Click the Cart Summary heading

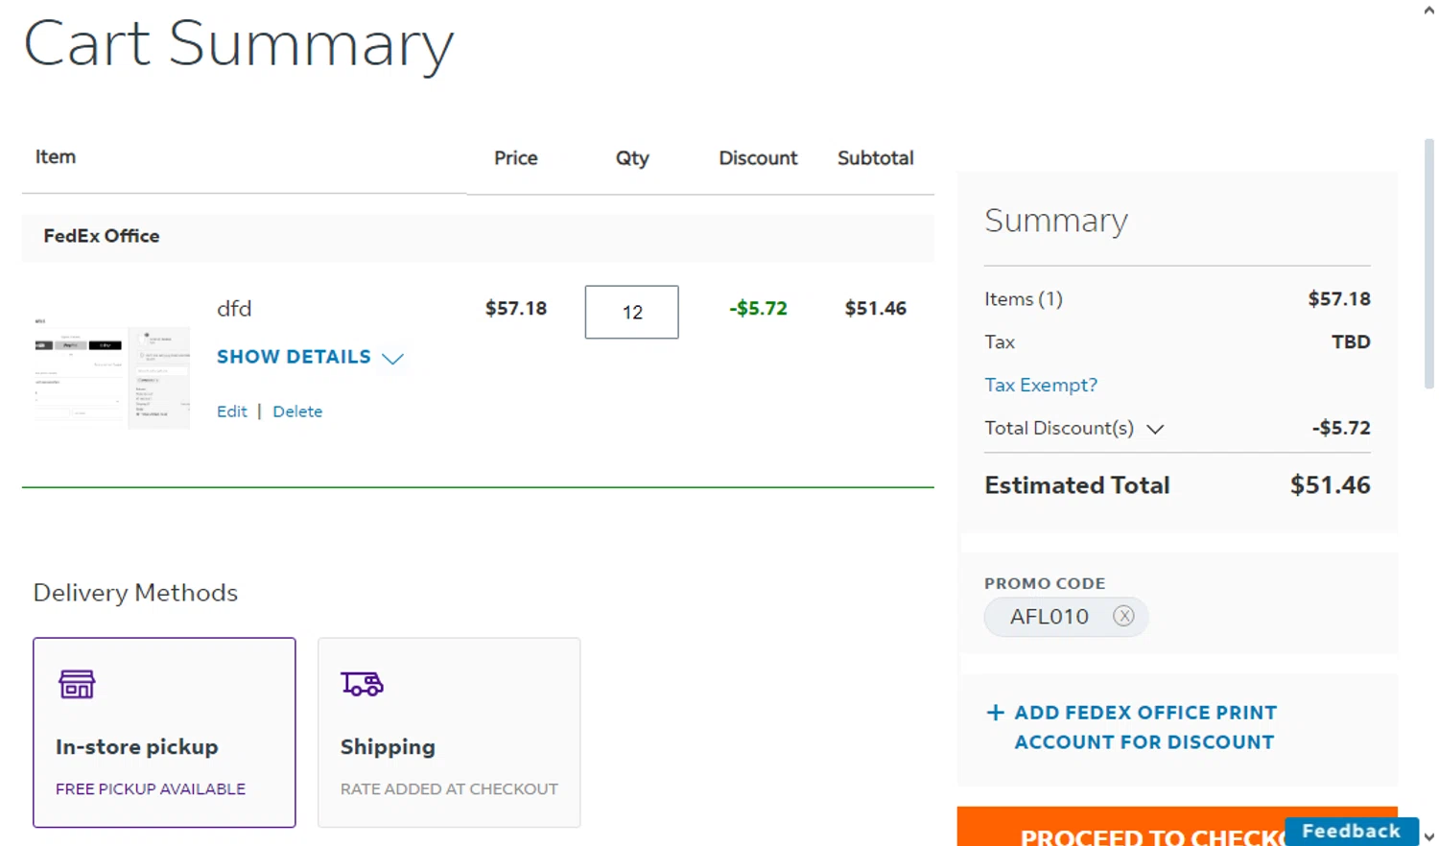coord(239,44)
